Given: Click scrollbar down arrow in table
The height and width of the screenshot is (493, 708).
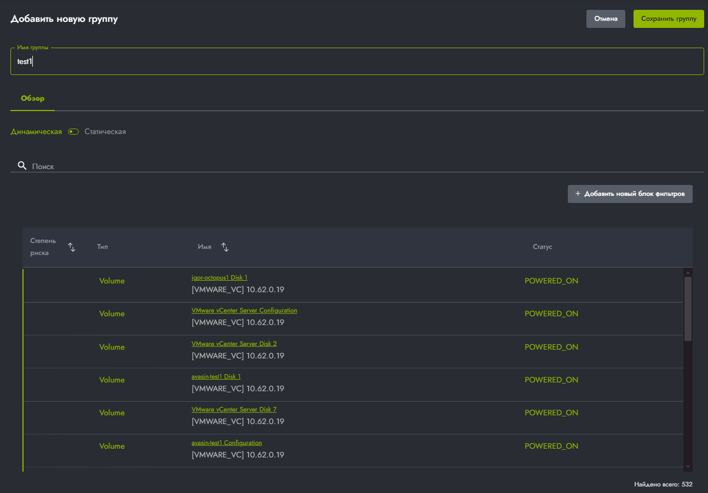Looking at the screenshot, I should click(688, 467).
